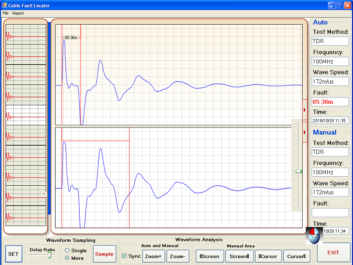Maximize the Cable Fault Locator window
Image resolution: width=353 pixels, height=265 pixels.
[x=340, y=6]
